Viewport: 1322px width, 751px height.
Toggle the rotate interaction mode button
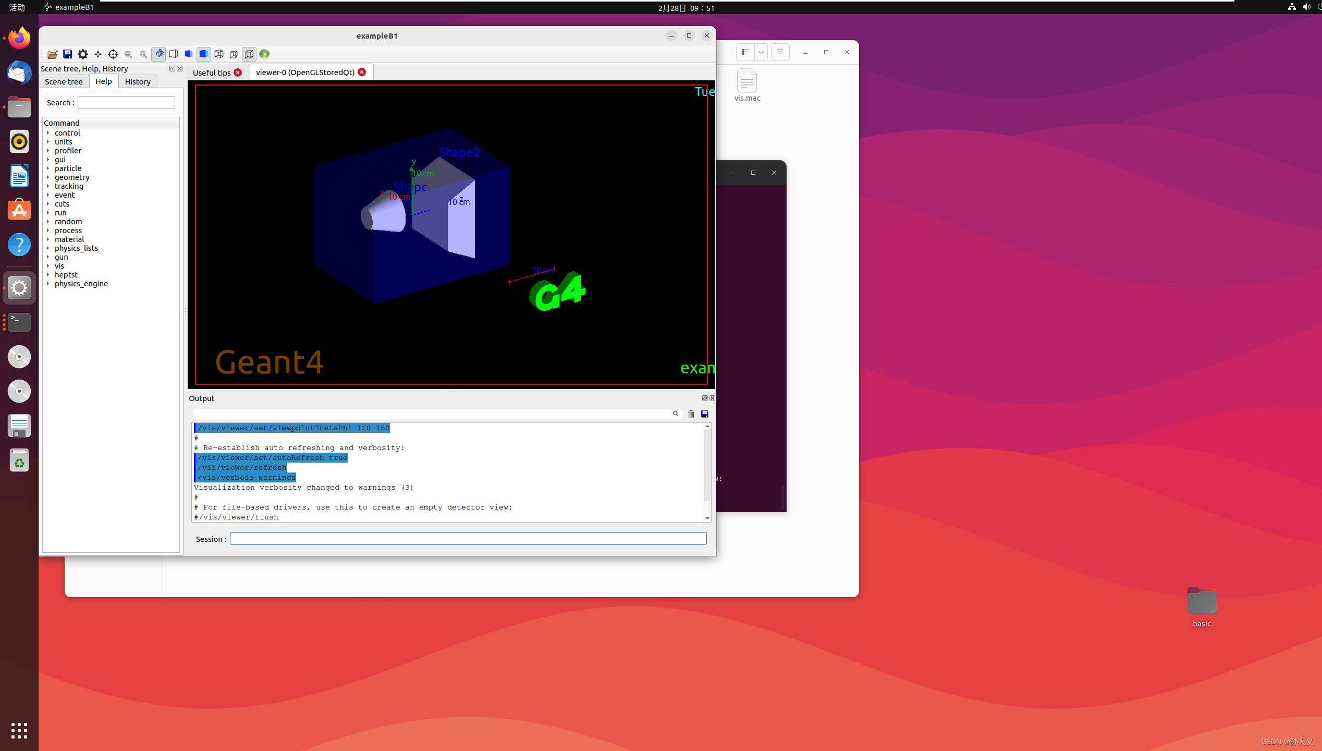[x=159, y=54]
